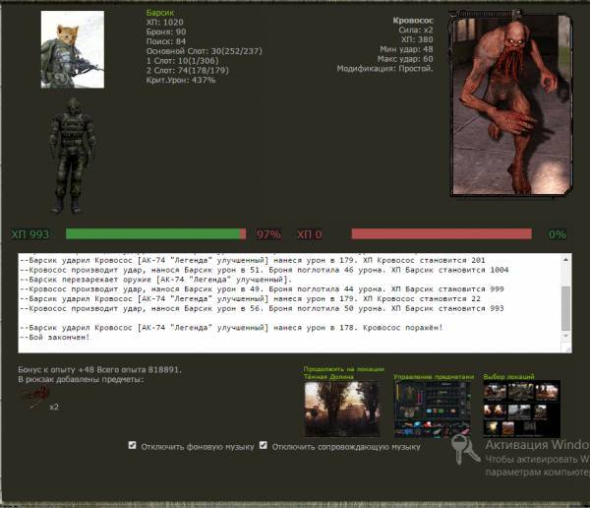Click the Кровосос monster portrait

pos(508,102)
